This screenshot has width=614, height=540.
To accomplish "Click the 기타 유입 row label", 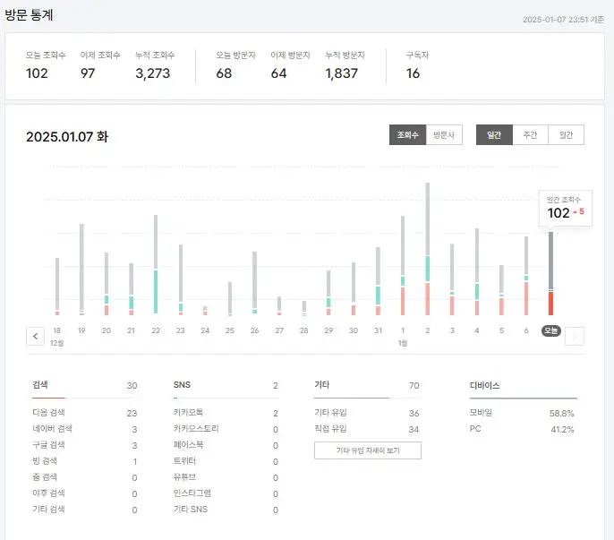I will (330, 413).
